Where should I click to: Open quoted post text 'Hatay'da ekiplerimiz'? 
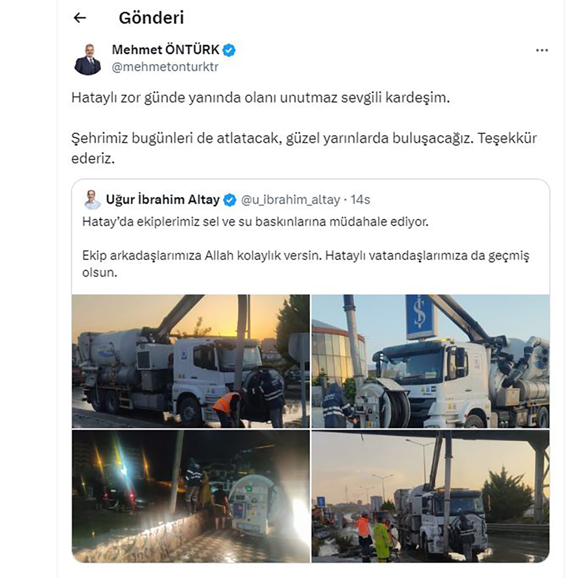click(255, 222)
